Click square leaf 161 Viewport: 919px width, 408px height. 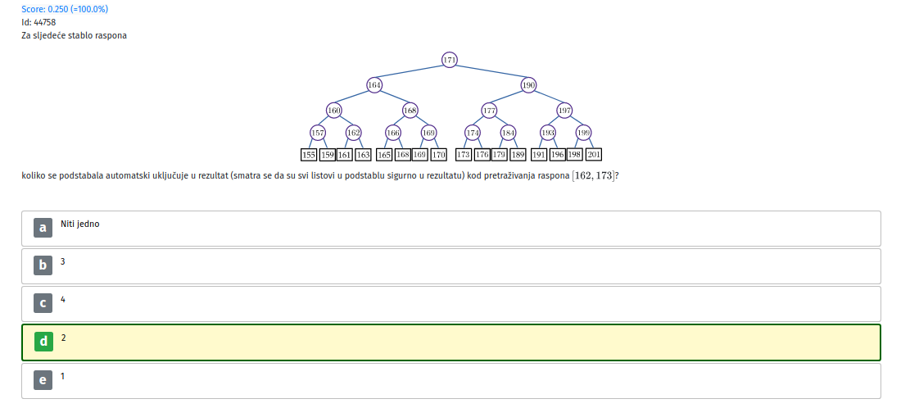[345, 155]
